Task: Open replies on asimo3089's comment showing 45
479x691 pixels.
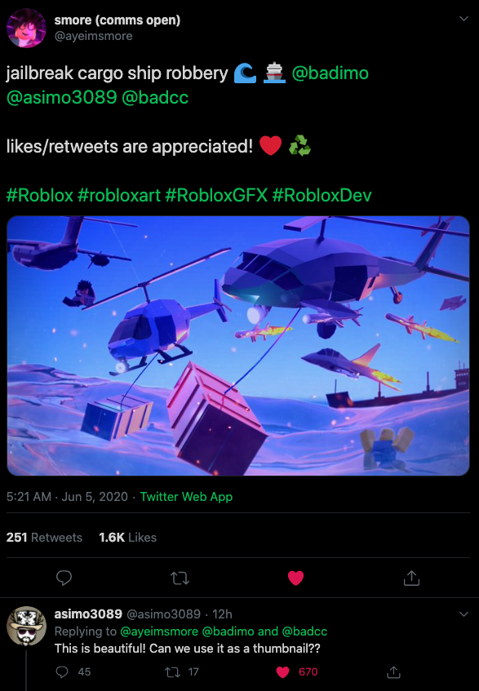Action: point(73,671)
